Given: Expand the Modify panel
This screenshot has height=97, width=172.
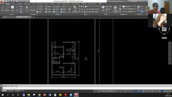Looking at the screenshot, I should click(x=58, y=14).
